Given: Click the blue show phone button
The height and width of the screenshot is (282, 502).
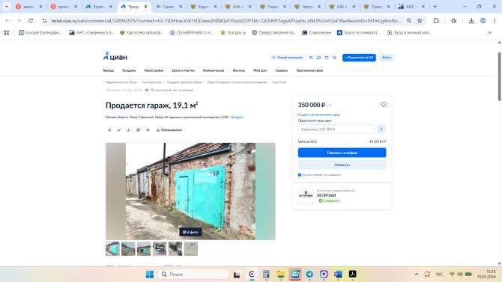Looking at the screenshot, I should [342, 153].
